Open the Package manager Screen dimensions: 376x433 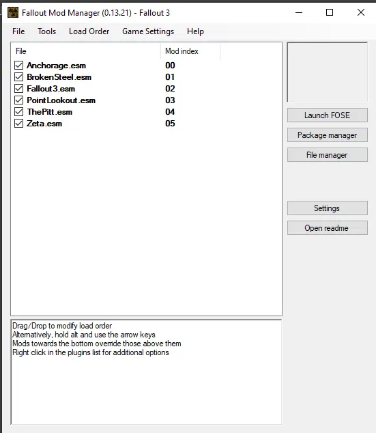pyautogui.click(x=327, y=135)
